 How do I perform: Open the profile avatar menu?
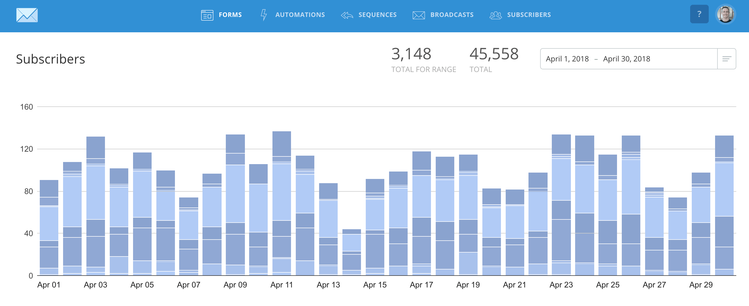coord(725,14)
